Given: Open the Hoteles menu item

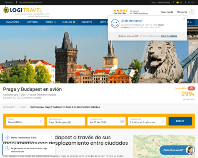Looking at the screenshot, I should (104, 22).
